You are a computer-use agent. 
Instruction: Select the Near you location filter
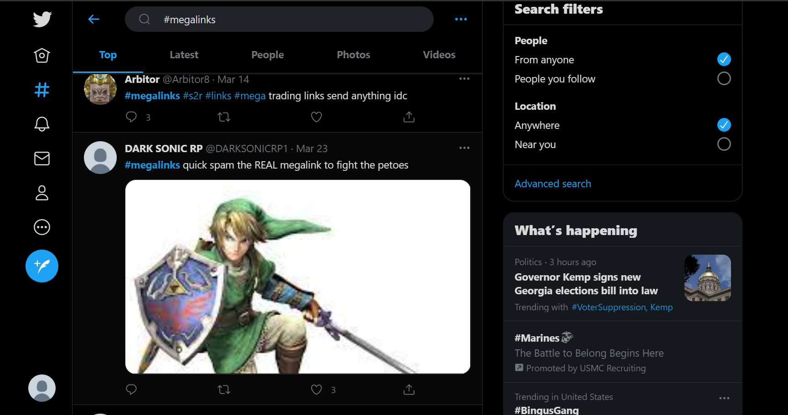coord(724,144)
